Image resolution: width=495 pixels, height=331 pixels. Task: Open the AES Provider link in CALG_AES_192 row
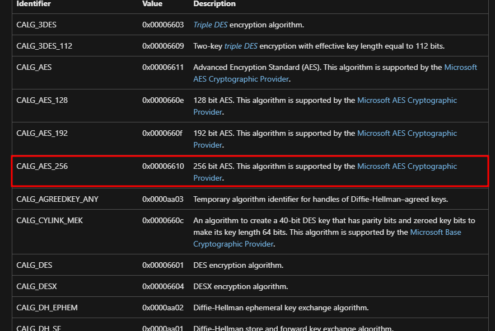click(x=407, y=134)
